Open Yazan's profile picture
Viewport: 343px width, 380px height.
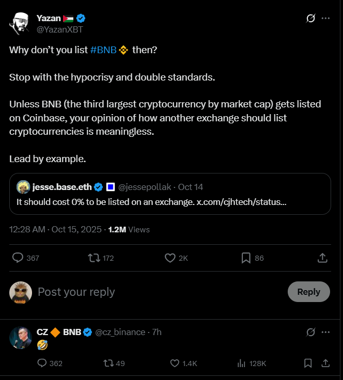click(21, 24)
